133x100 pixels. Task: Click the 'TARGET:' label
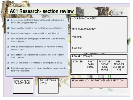coord(77,37)
